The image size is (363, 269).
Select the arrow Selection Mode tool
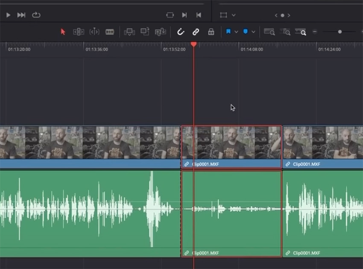point(63,32)
